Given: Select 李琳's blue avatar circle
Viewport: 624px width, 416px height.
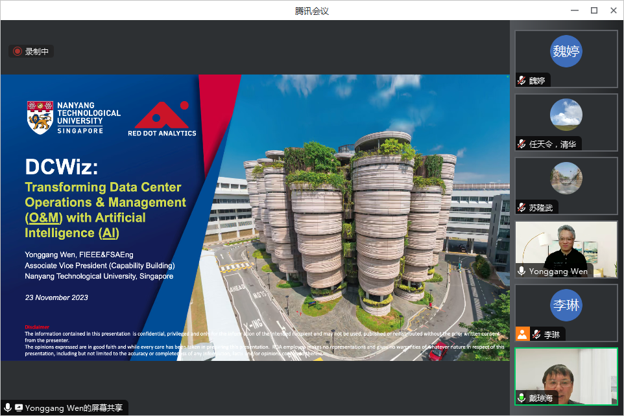Looking at the screenshot, I should pos(566,305).
